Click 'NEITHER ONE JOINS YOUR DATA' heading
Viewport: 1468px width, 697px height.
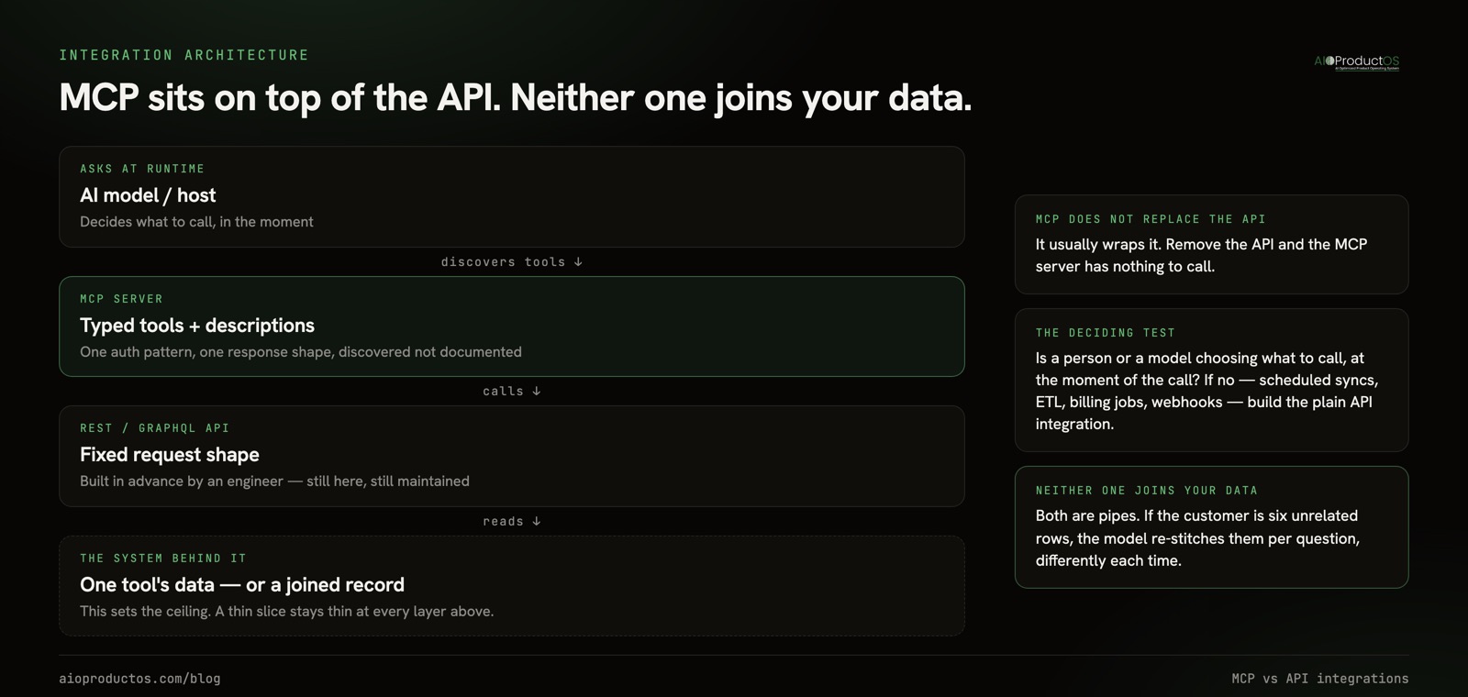tap(1147, 491)
